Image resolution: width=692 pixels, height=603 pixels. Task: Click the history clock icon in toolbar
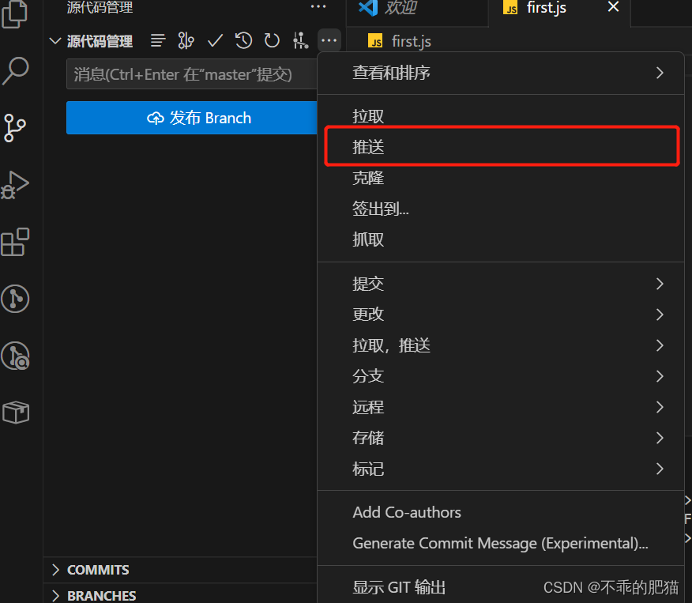243,40
